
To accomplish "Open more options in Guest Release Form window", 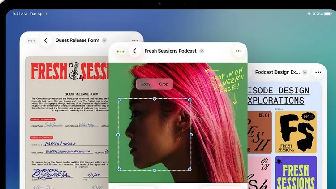I will pyautogui.click(x=135, y=40).
